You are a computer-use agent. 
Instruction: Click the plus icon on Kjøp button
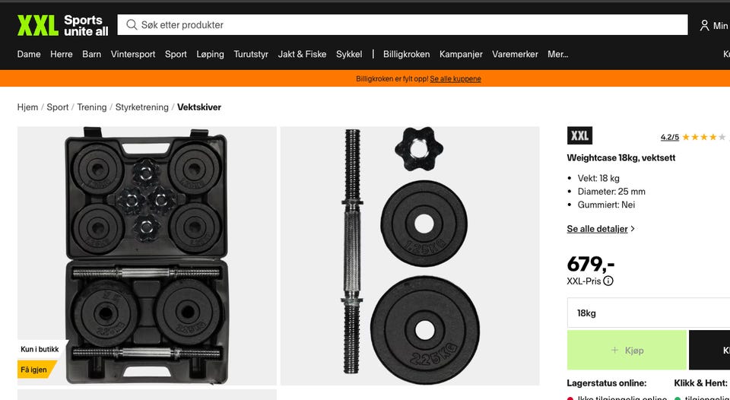[615, 350]
